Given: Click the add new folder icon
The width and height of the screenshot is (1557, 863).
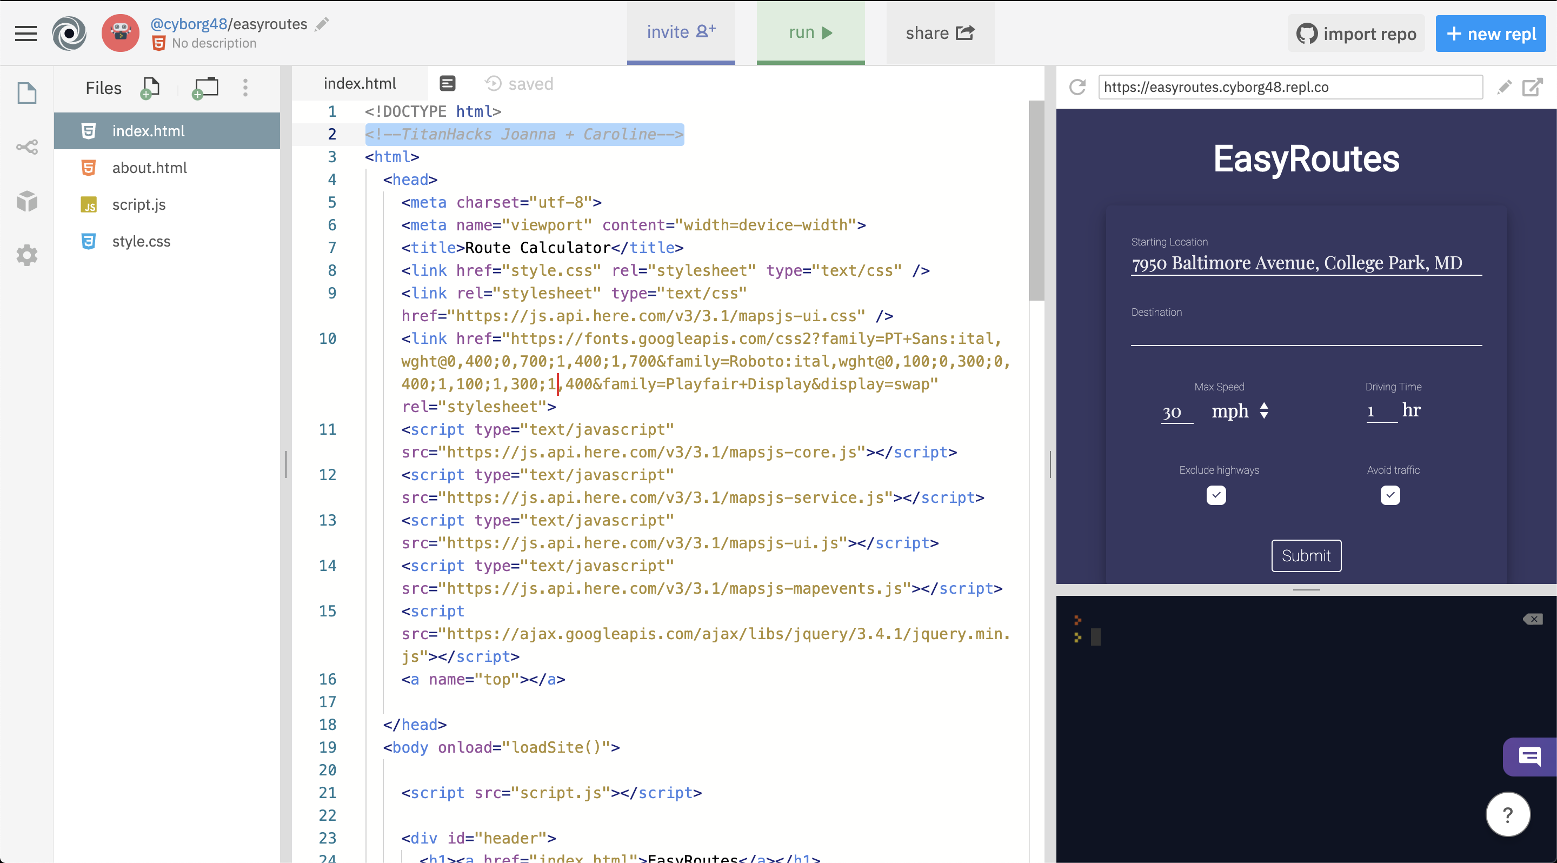Looking at the screenshot, I should pyautogui.click(x=205, y=88).
